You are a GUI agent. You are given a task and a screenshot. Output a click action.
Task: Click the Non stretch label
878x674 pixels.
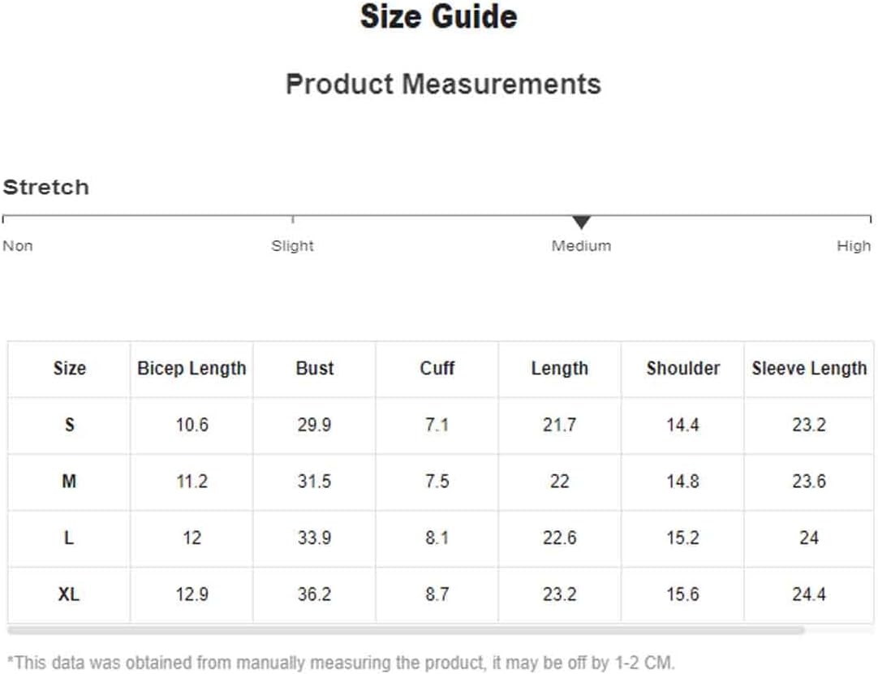pos(18,246)
